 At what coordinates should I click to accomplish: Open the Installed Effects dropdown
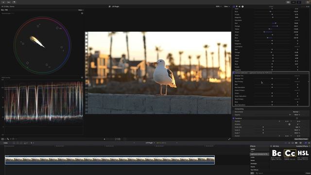303,146
